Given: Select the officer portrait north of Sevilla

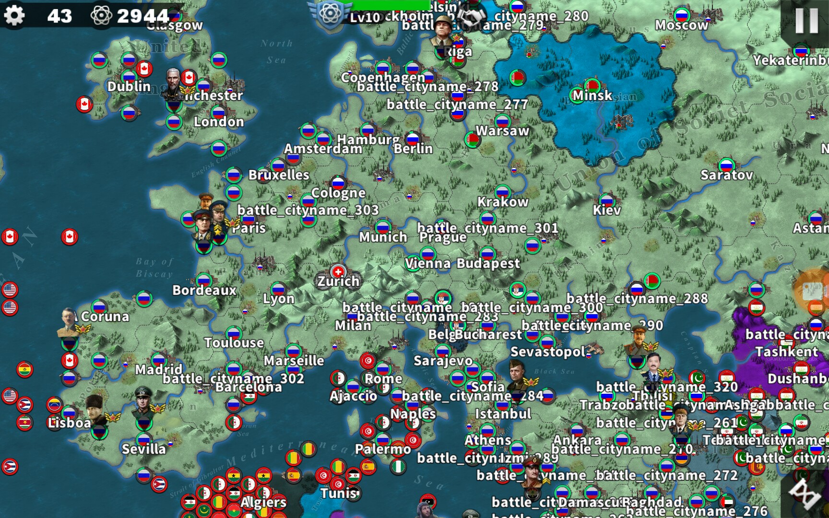Looking at the screenshot, I should (x=144, y=401).
